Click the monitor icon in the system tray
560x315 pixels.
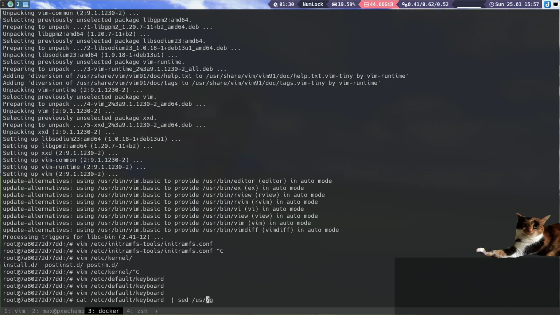click(x=556, y=4)
